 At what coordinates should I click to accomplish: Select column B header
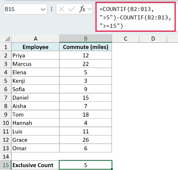[x=86, y=39]
